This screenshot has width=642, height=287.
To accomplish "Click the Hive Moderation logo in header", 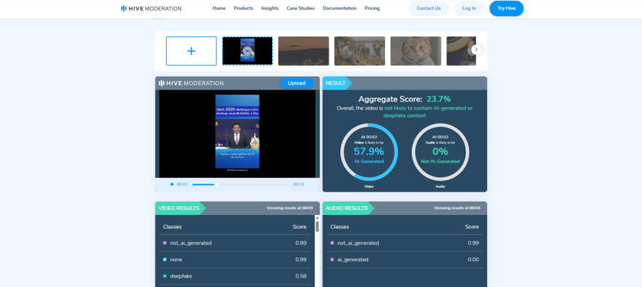I will tap(151, 9).
